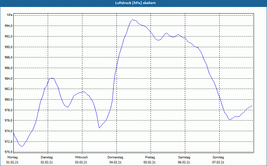Click the date label 01.02.21
The image size is (267, 166).
point(12,162)
